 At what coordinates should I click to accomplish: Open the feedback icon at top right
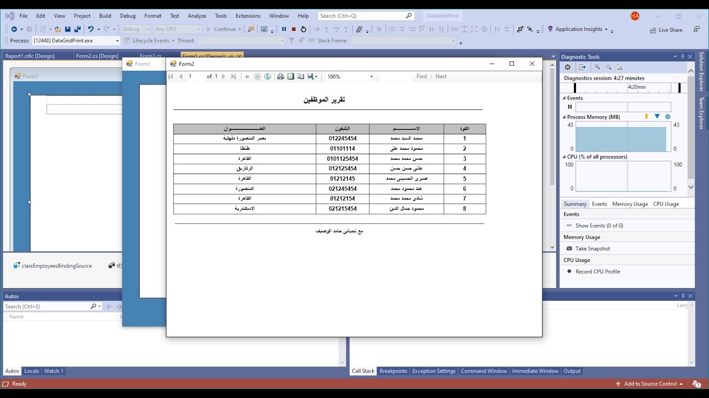696,29
